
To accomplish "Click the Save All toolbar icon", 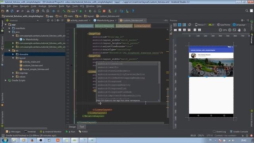I will (7, 11).
